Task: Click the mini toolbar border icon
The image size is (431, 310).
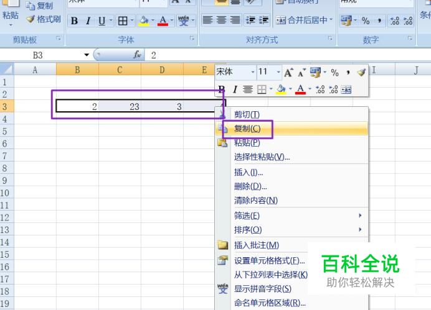Action: coord(262,89)
